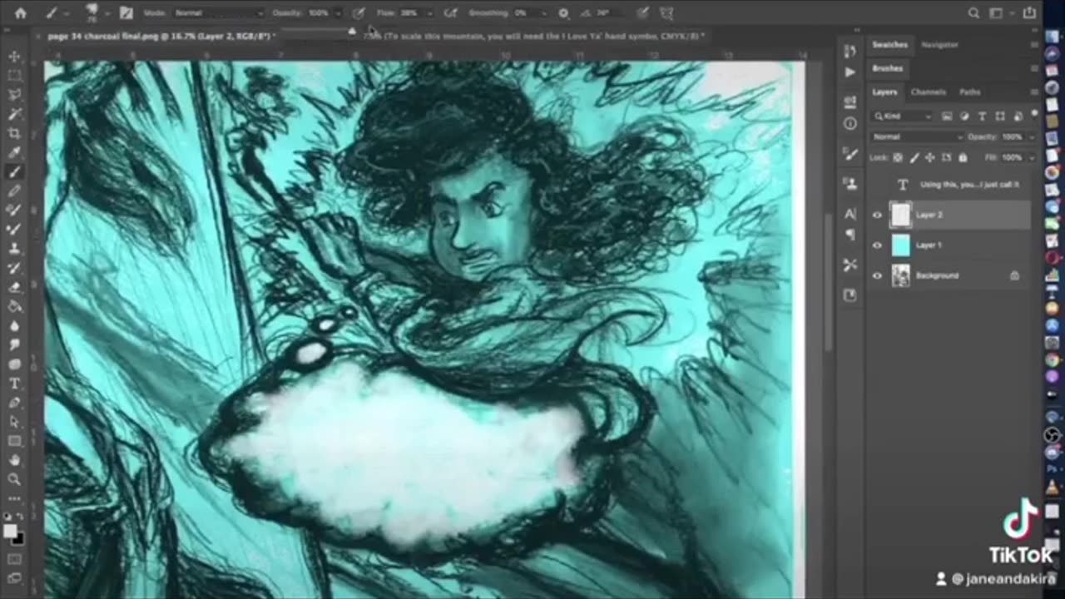Select the Clone Stamp tool

coord(14,248)
